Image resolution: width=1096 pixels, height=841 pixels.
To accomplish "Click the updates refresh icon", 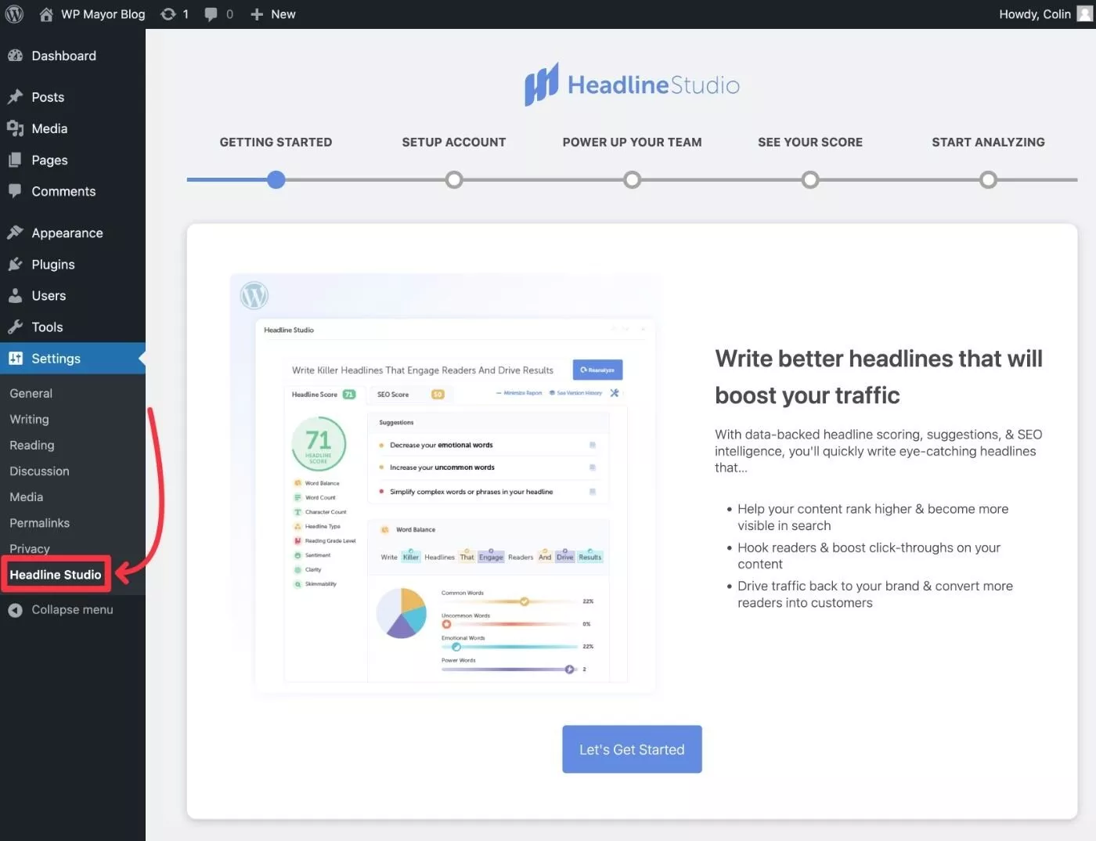I will (168, 14).
